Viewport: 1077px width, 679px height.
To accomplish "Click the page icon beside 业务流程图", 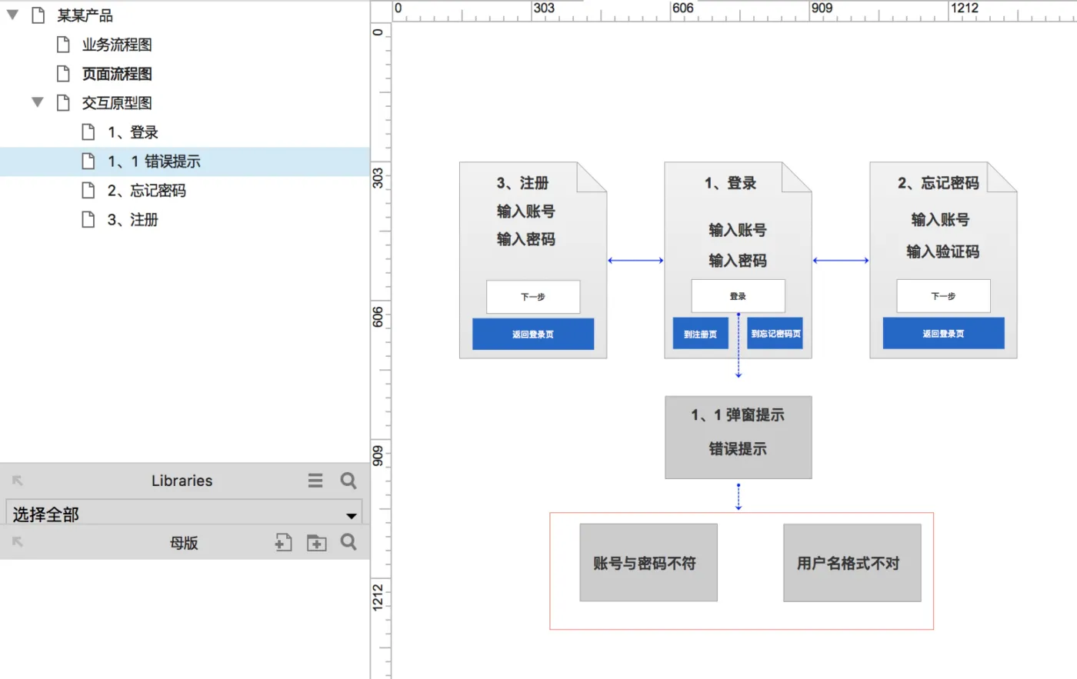I will [64, 45].
